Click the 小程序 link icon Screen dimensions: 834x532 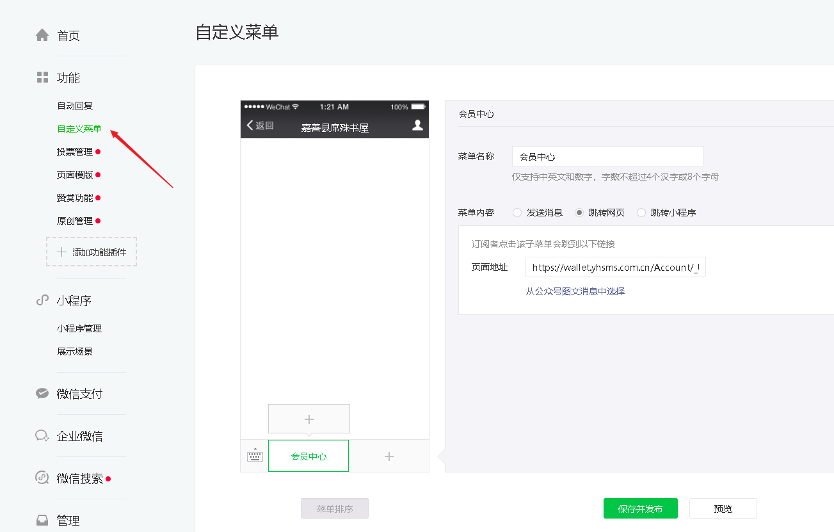point(42,300)
